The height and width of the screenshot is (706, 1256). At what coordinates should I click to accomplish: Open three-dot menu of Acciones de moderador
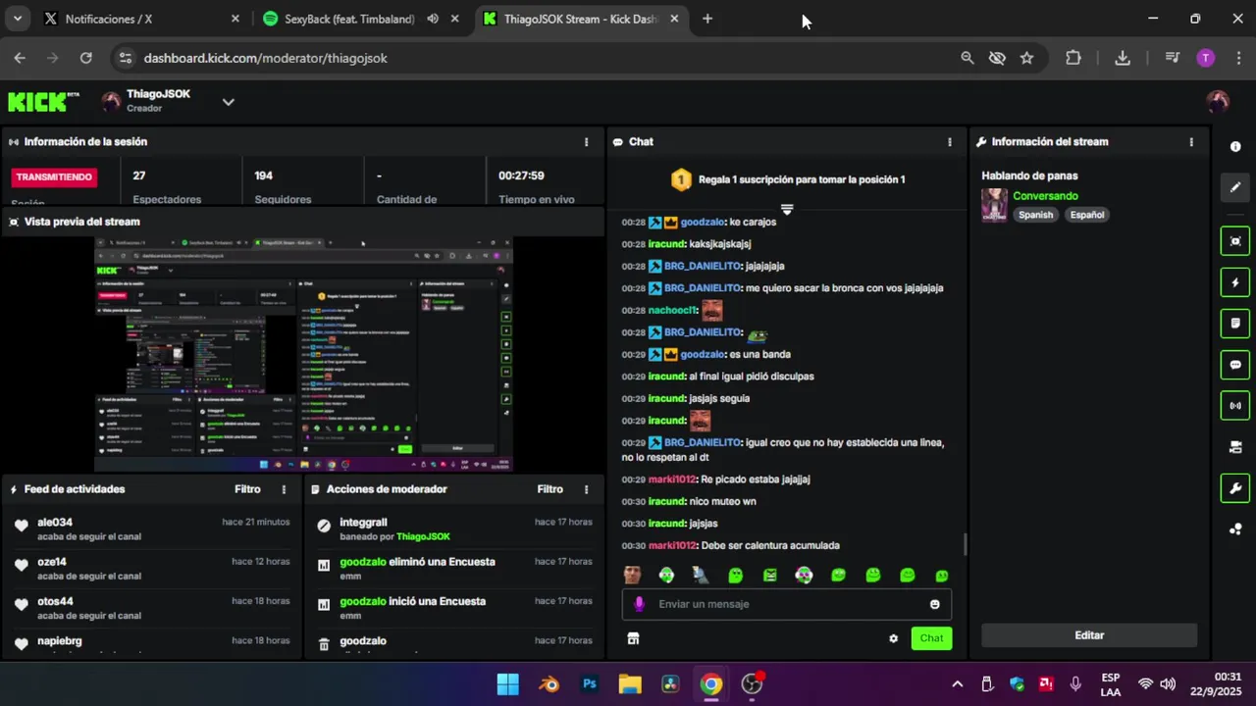586,489
